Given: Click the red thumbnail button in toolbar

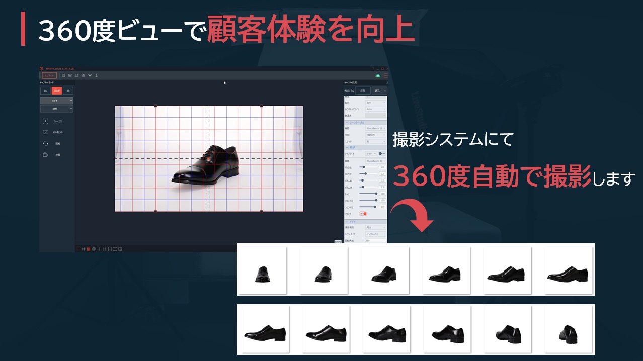Looking at the screenshot, I should coord(49,75).
